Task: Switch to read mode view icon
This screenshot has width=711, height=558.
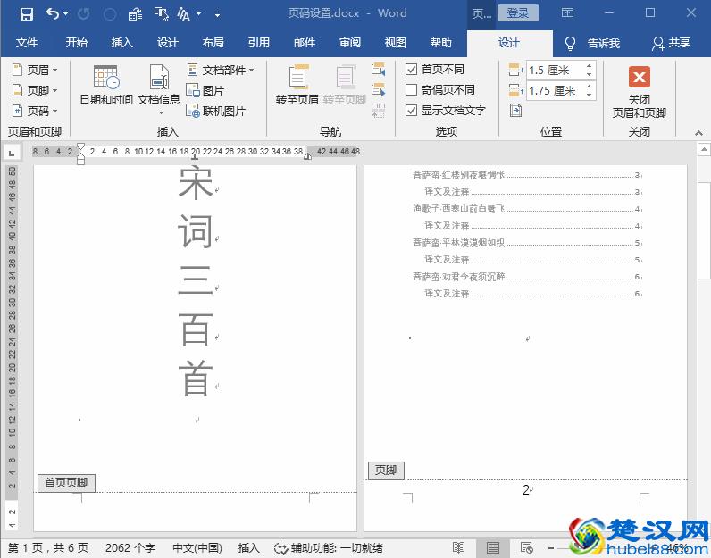Action: [458, 547]
